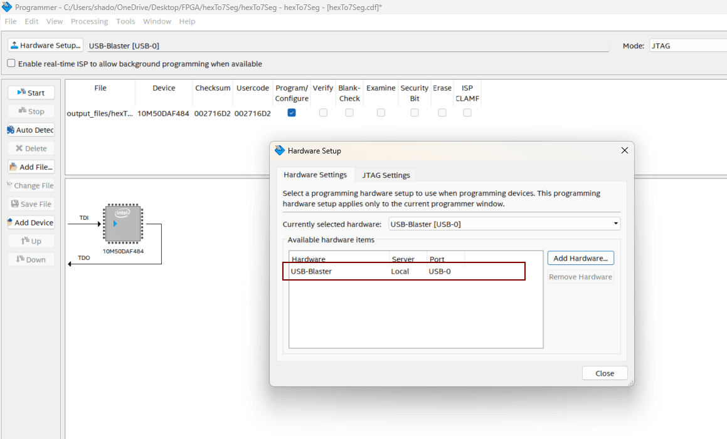
Task: Click the Local server cell
Action: (400, 271)
